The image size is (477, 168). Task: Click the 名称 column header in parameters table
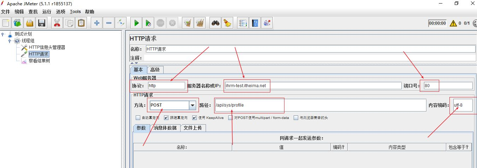183,147
